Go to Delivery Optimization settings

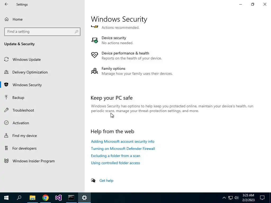pyautogui.click(x=30, y=72)
